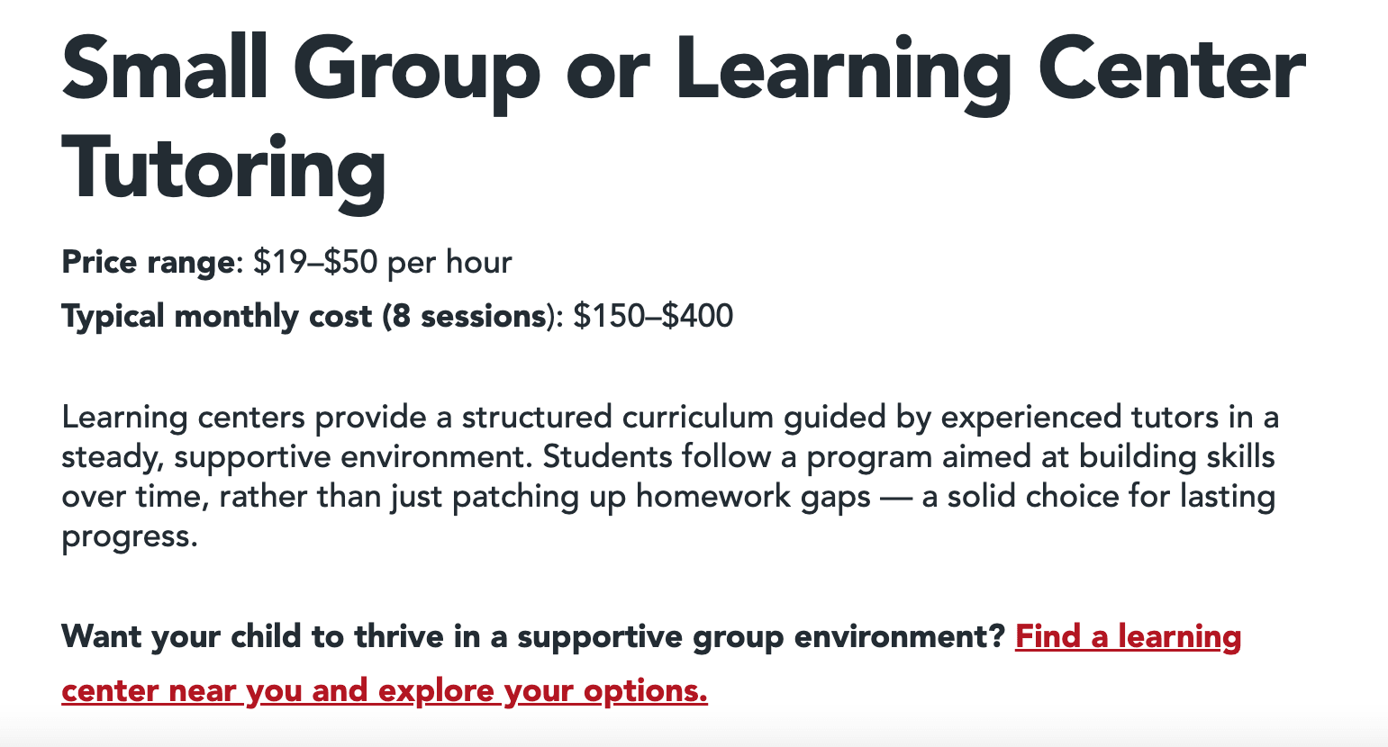Click the phrase "structured curriculum" in the paragraph

click(618, 418)
